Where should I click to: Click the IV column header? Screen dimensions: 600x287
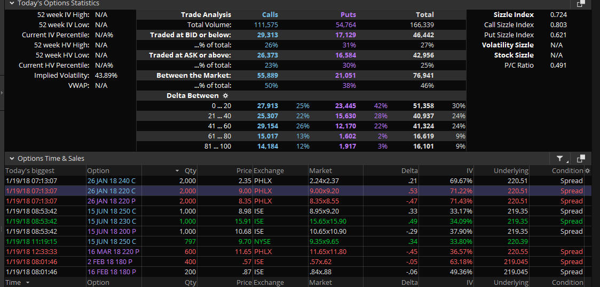(x=469, y=171)
